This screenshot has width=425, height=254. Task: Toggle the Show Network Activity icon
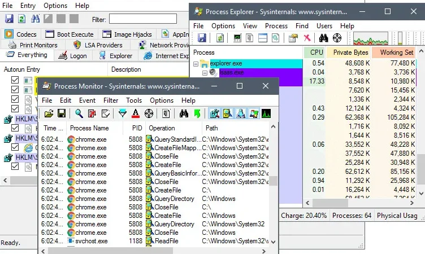(x=240, y=113)
